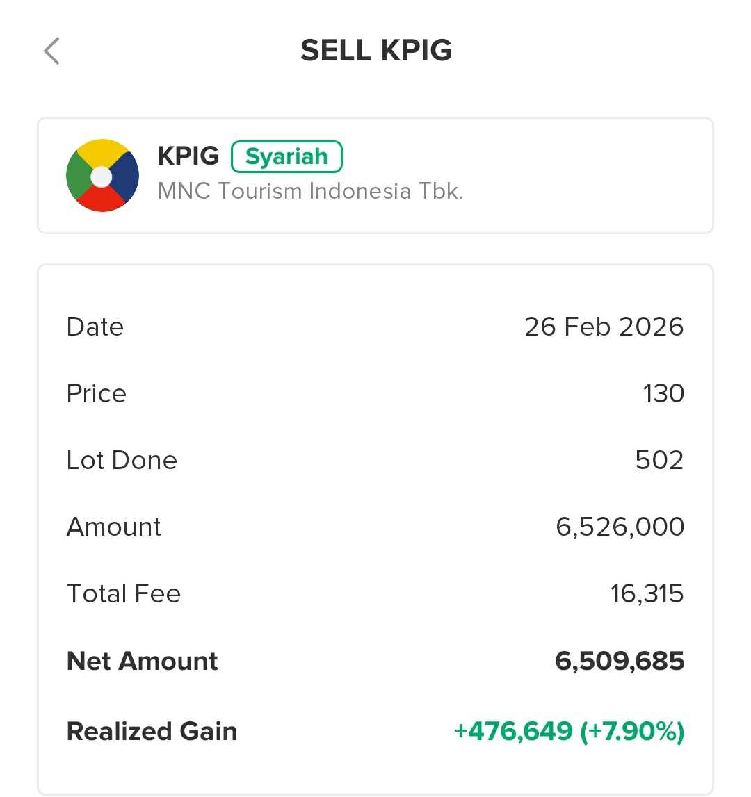Click the Total Fee label
This screenshot has height=797, width=751.
click(124, 593)
